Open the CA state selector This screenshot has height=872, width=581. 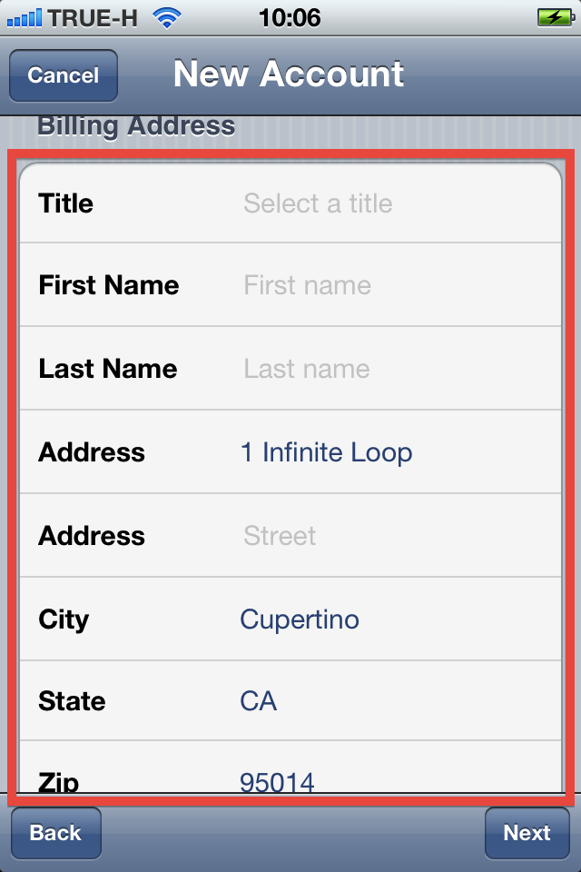point(258,701)
